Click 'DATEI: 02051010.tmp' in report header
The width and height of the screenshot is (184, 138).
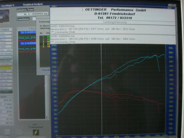click(62, 26)
